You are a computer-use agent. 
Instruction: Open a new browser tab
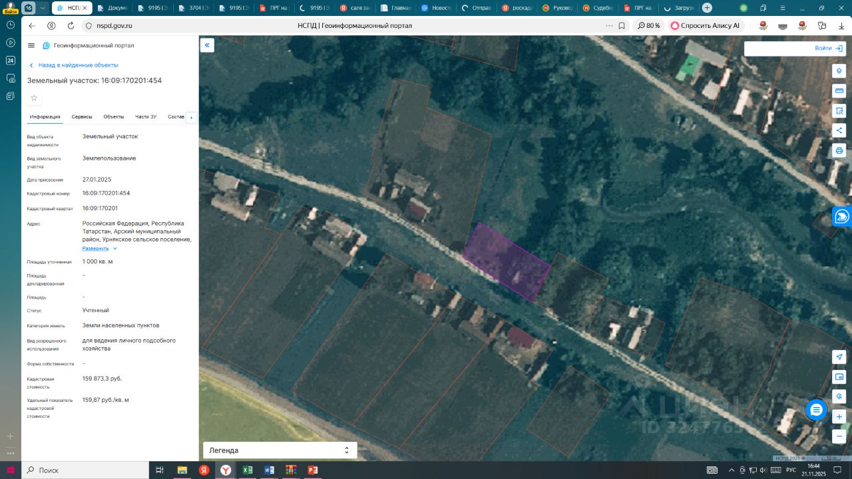707,8
